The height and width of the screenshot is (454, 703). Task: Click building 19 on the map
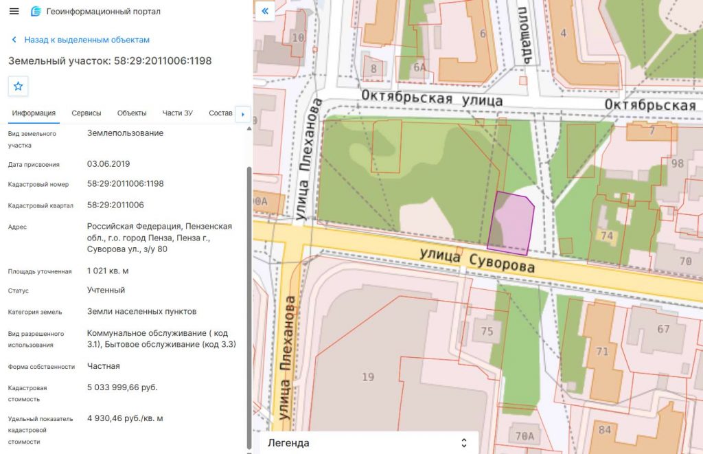coord(368,377)
